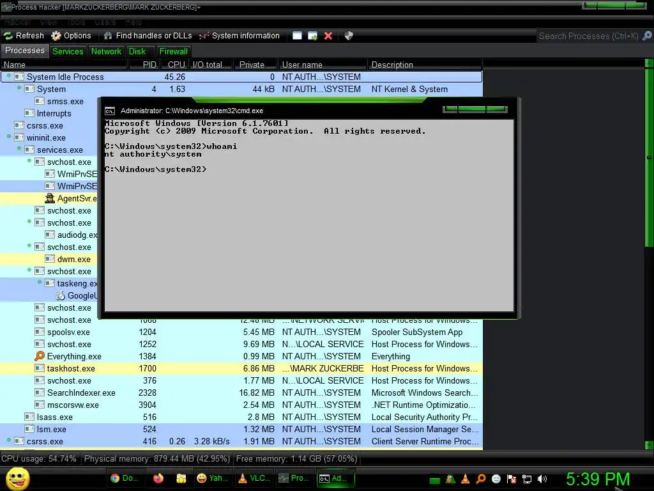
Task: Open Find handles or DLLs
Action: [148, 36]
